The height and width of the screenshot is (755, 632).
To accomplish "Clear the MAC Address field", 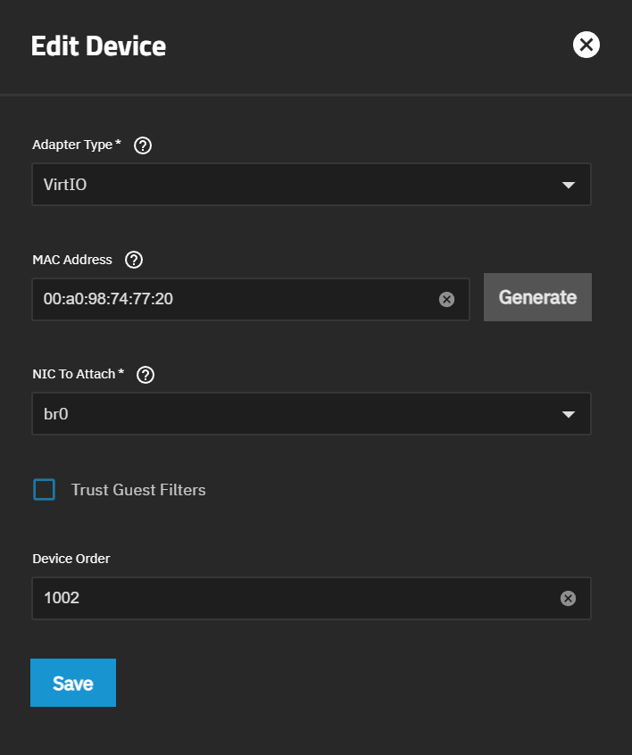I will 446,299.
